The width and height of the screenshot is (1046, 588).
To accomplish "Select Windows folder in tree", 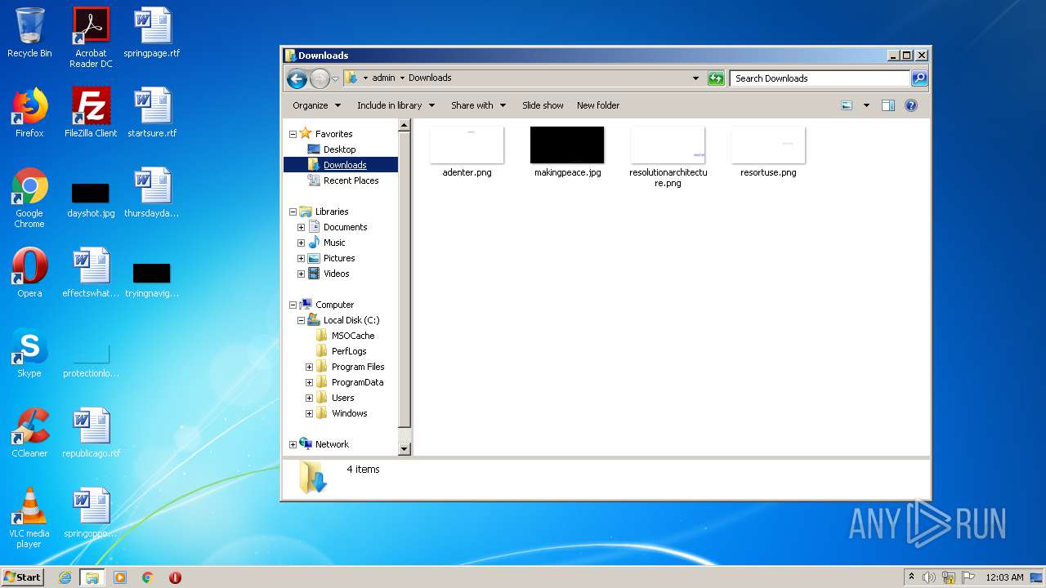I will point(349,413).
